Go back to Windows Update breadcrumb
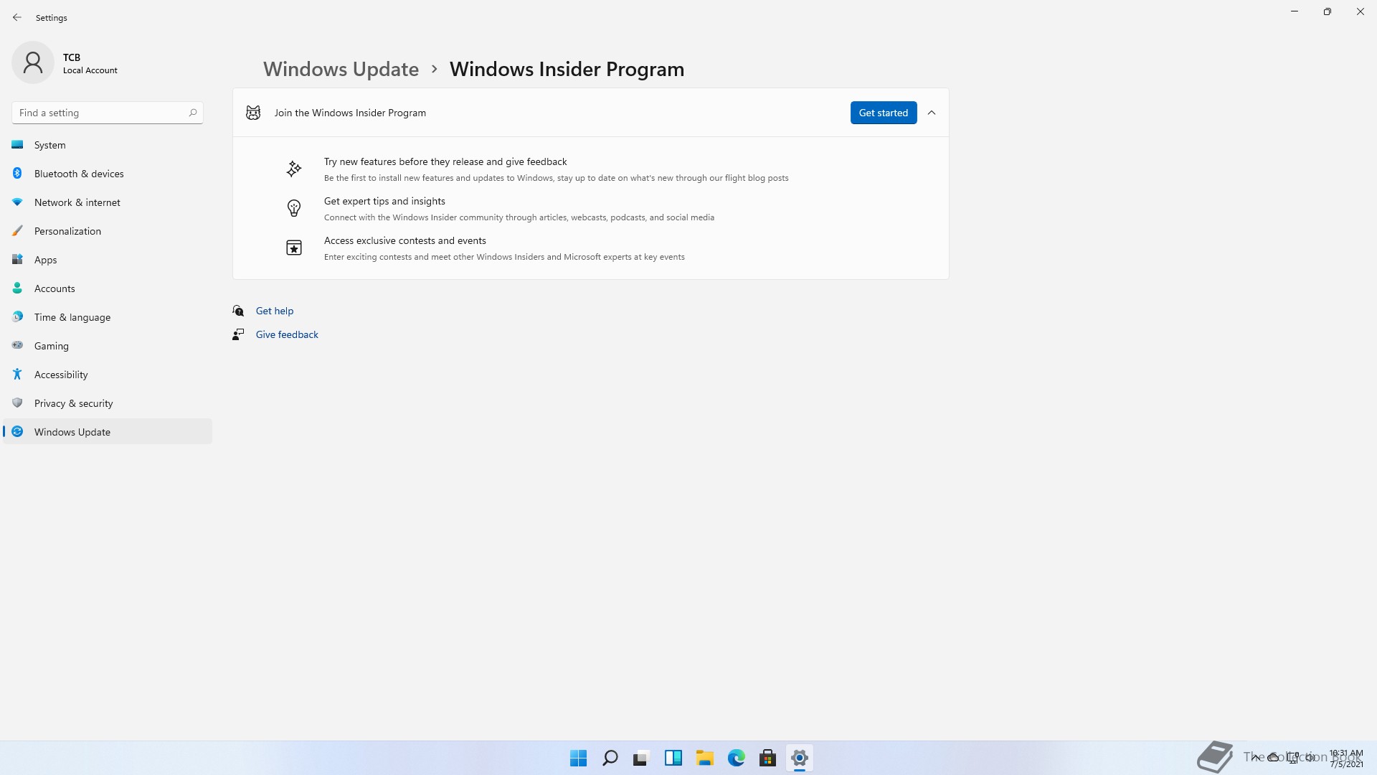The image size is (1377, 775). tap(341, 69)
